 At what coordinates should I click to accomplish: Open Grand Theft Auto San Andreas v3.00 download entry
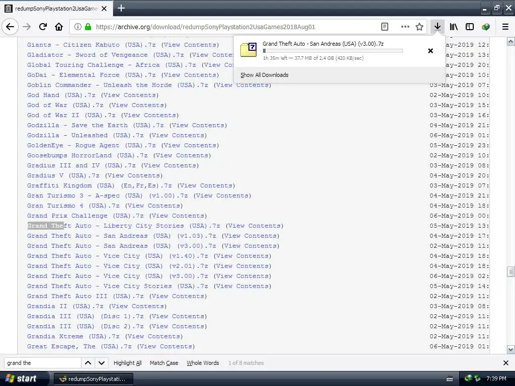pos(339,51)
